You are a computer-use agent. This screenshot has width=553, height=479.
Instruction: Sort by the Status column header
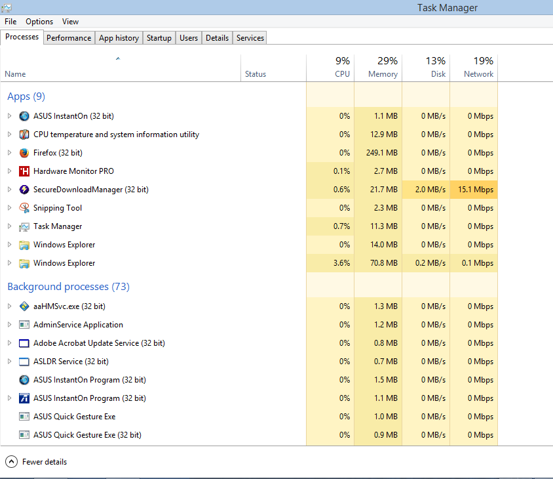(273, 68)
